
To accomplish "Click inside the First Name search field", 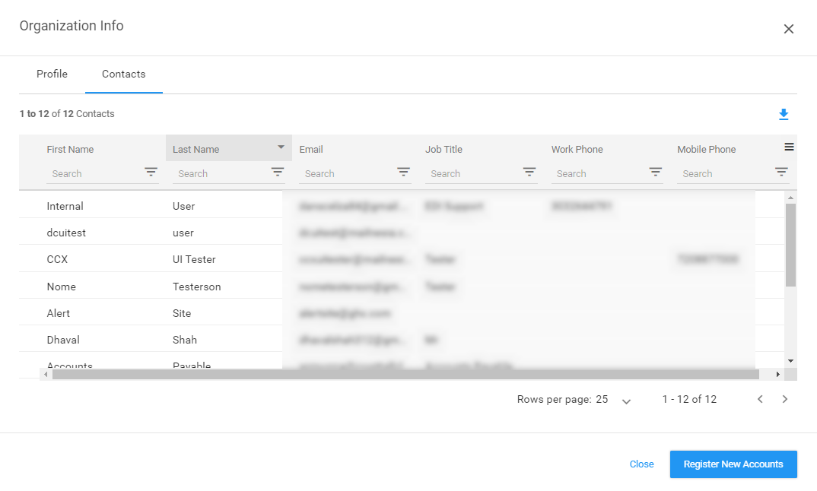I will point(91,173).
